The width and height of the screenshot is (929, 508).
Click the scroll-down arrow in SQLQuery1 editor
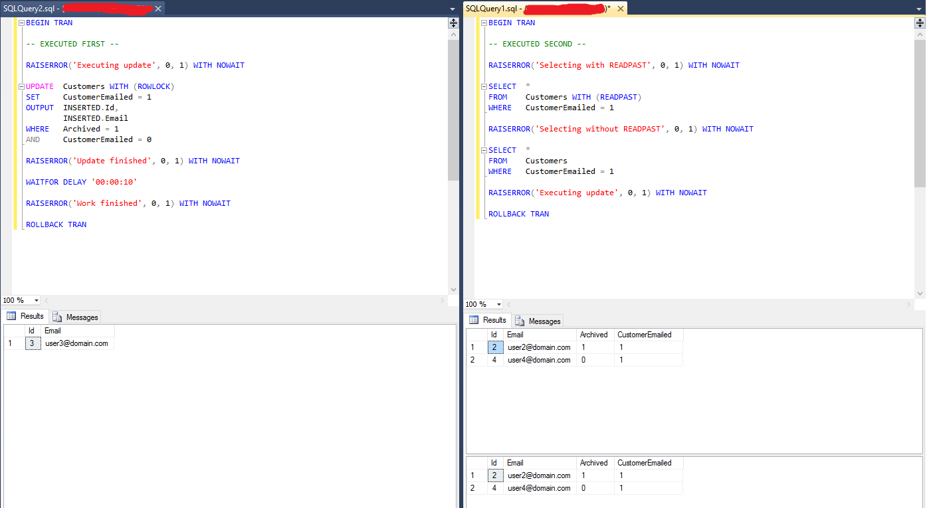(x=920, y=294)
